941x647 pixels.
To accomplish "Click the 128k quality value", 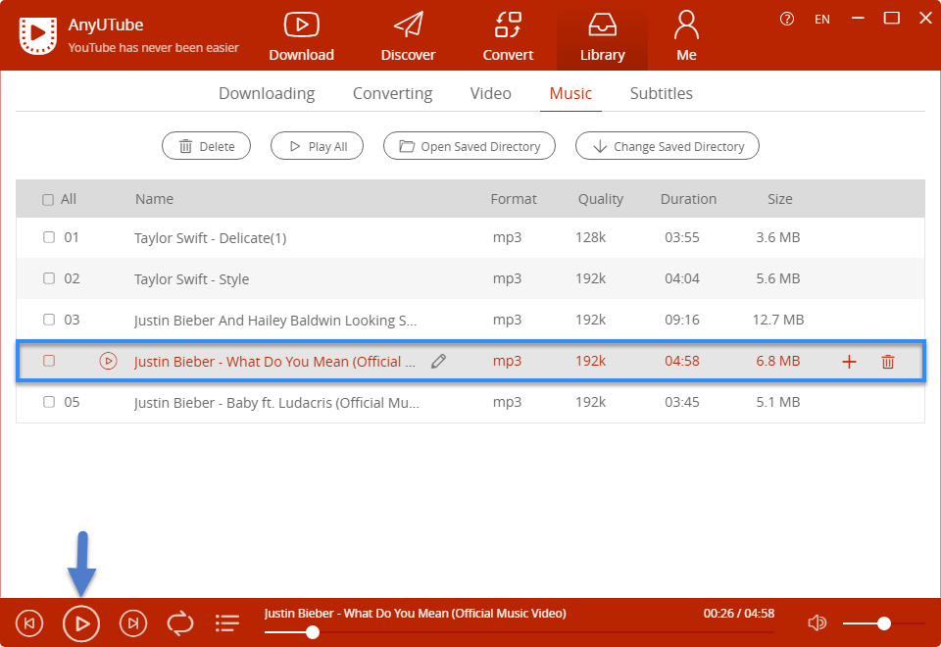I will (590, 237).
